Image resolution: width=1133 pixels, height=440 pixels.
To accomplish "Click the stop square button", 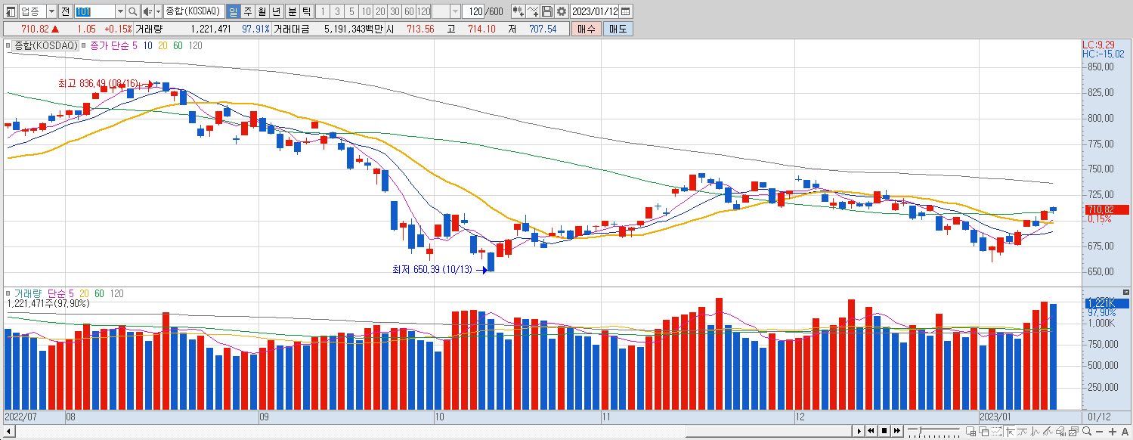I will click(884, 431).
